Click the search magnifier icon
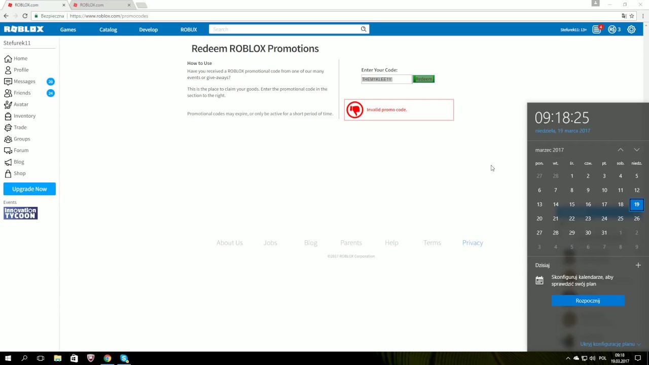Viewport: 649px width, 365px height. pyautogui.click(x=364, y=29)
